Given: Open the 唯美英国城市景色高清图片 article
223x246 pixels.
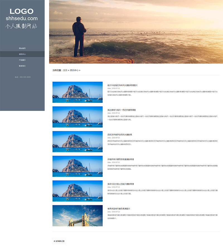Looking at the screenshot, I should tap(119, 209).
